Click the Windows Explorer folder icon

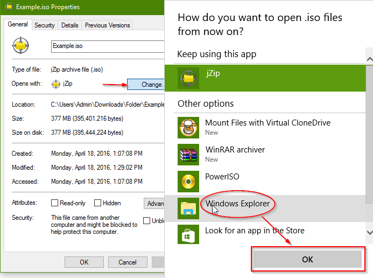(x=188, y=208)
